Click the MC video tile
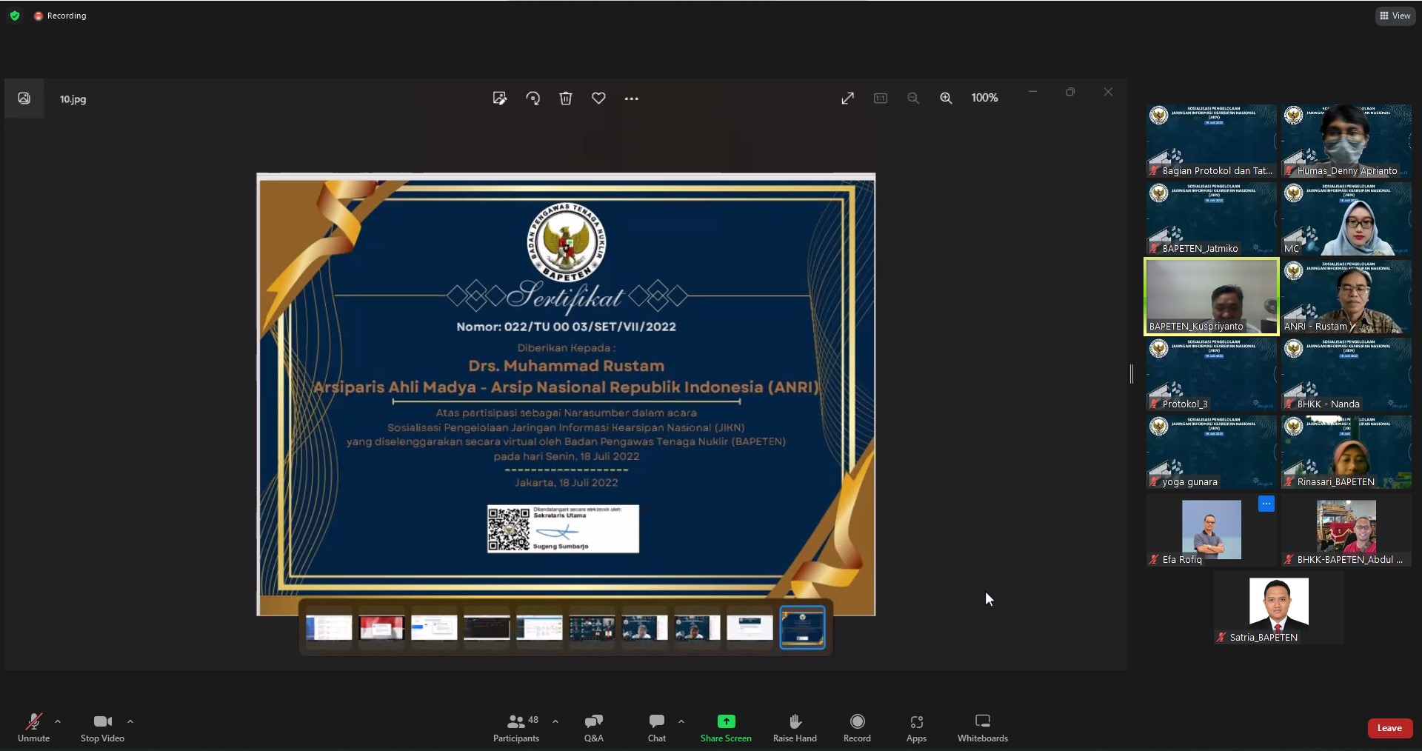This screenshot has width=1422, height=751. tap(1346, 218)
